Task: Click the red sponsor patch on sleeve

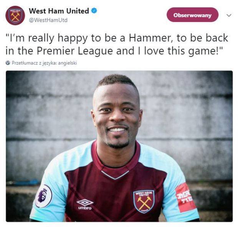Action: point(184,197)
